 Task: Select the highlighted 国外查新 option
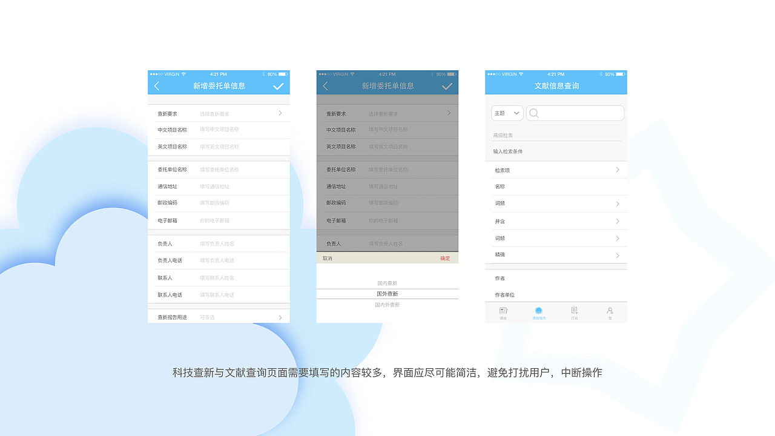click(387, 294)
